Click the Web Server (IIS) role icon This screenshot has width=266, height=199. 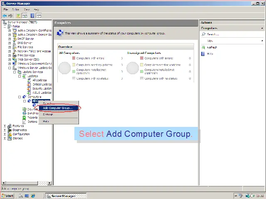coord(15,60)
